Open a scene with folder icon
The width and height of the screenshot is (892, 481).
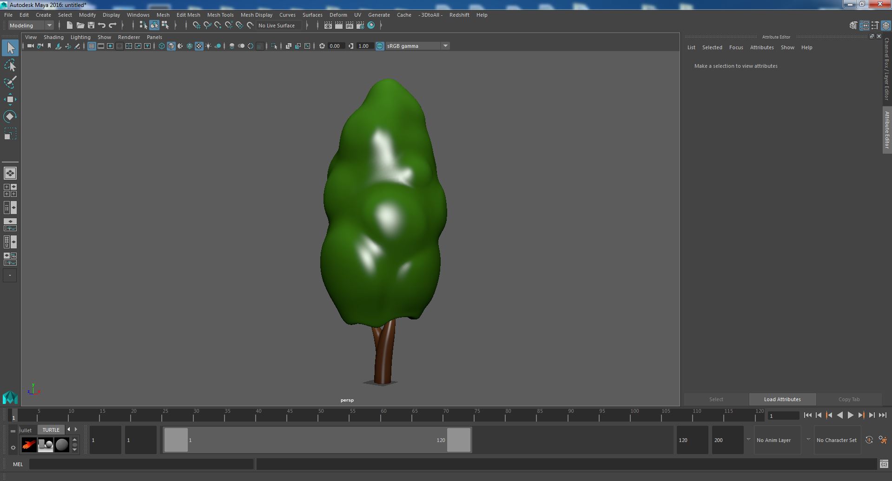tap(80, 26)
